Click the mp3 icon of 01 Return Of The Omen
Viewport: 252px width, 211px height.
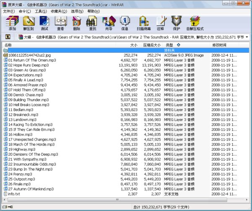pyautogui.click(x=5, y=60)
